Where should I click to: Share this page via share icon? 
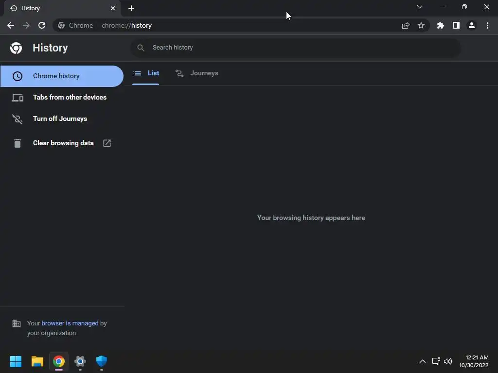tap(406, 25)
